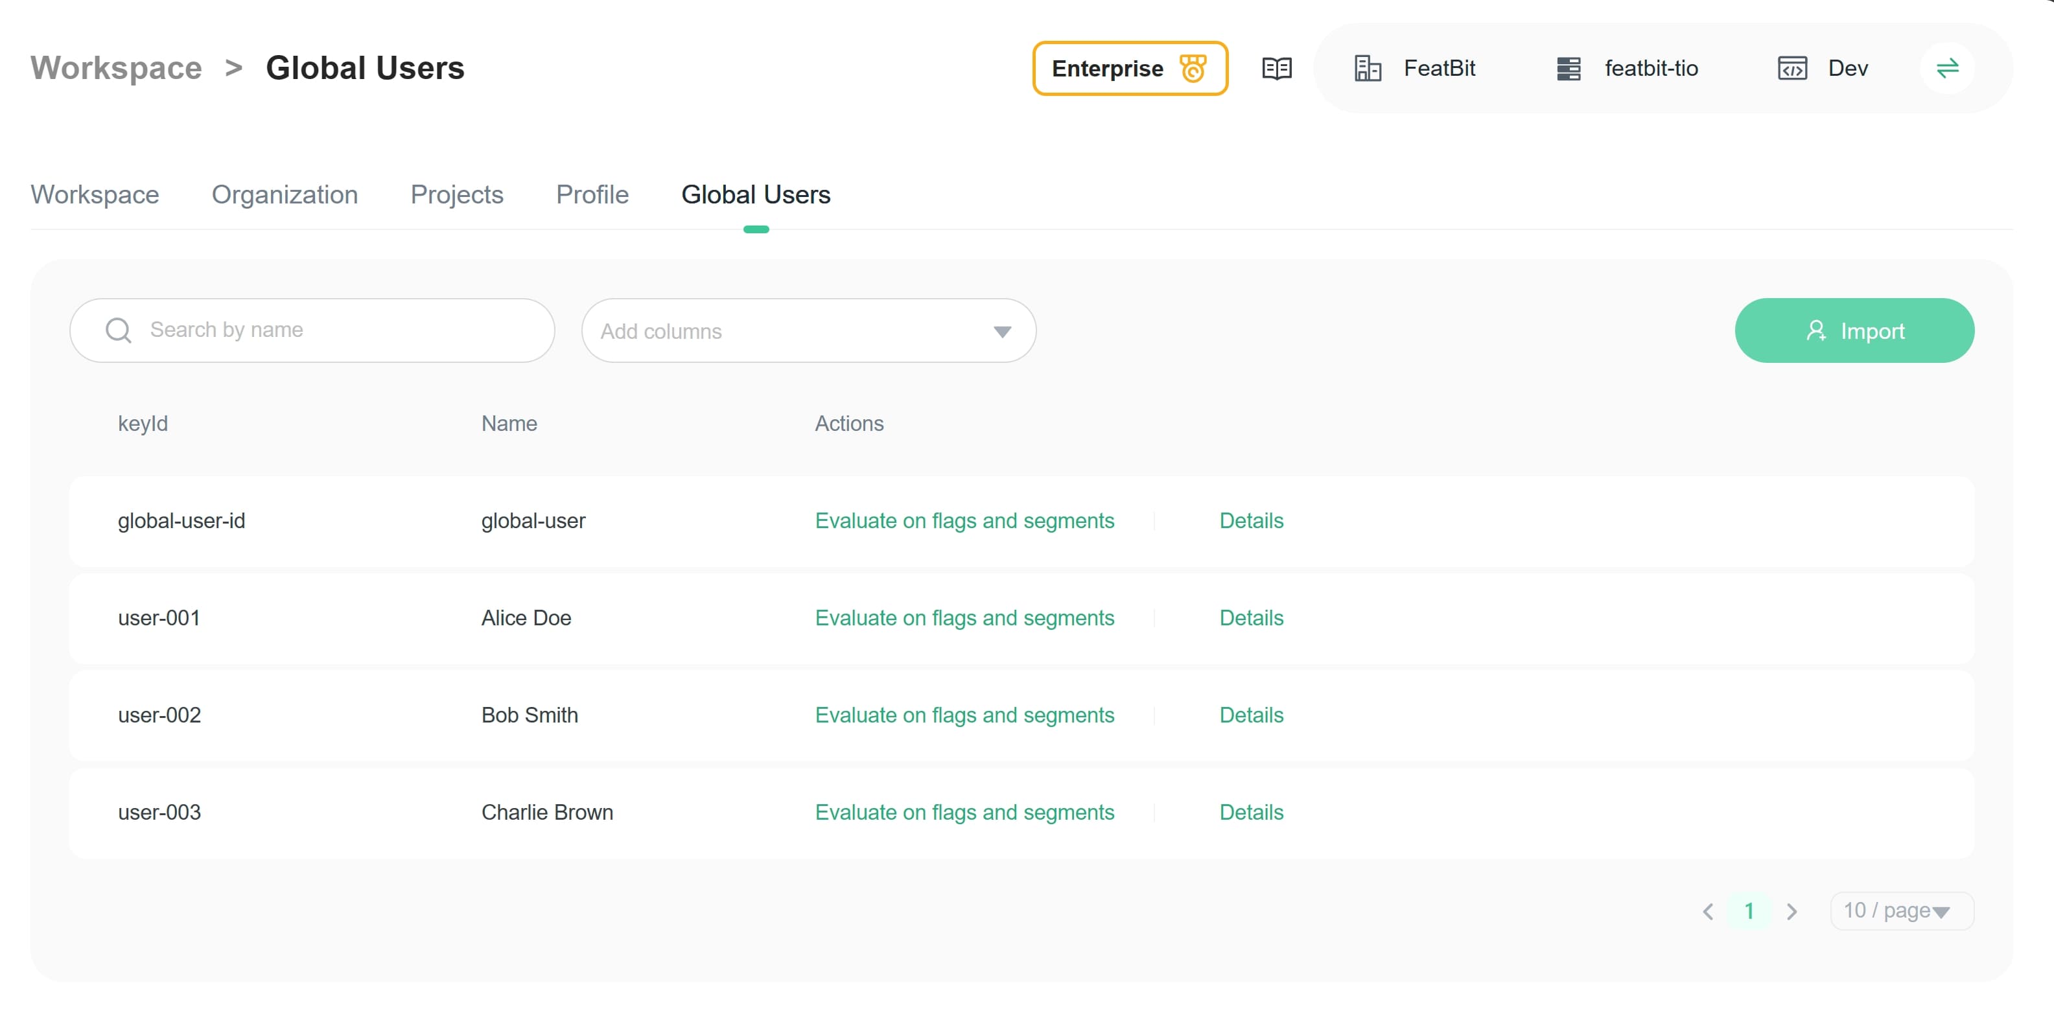Click the search magnifier icon
This screenshot has width=2054, height=1018.
pyautogui.click(x=119, y=330)
